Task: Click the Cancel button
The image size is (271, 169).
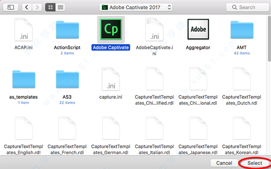Action: click(x=224, y=163)
